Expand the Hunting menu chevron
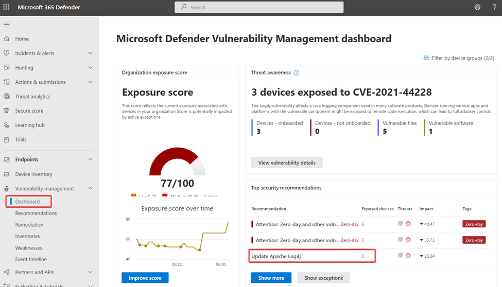Viewport: 502px width, 287px height. [x=90, y=67]
